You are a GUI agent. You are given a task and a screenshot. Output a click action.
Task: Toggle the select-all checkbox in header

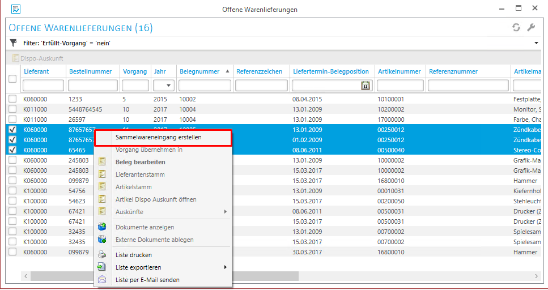[12, 79]
